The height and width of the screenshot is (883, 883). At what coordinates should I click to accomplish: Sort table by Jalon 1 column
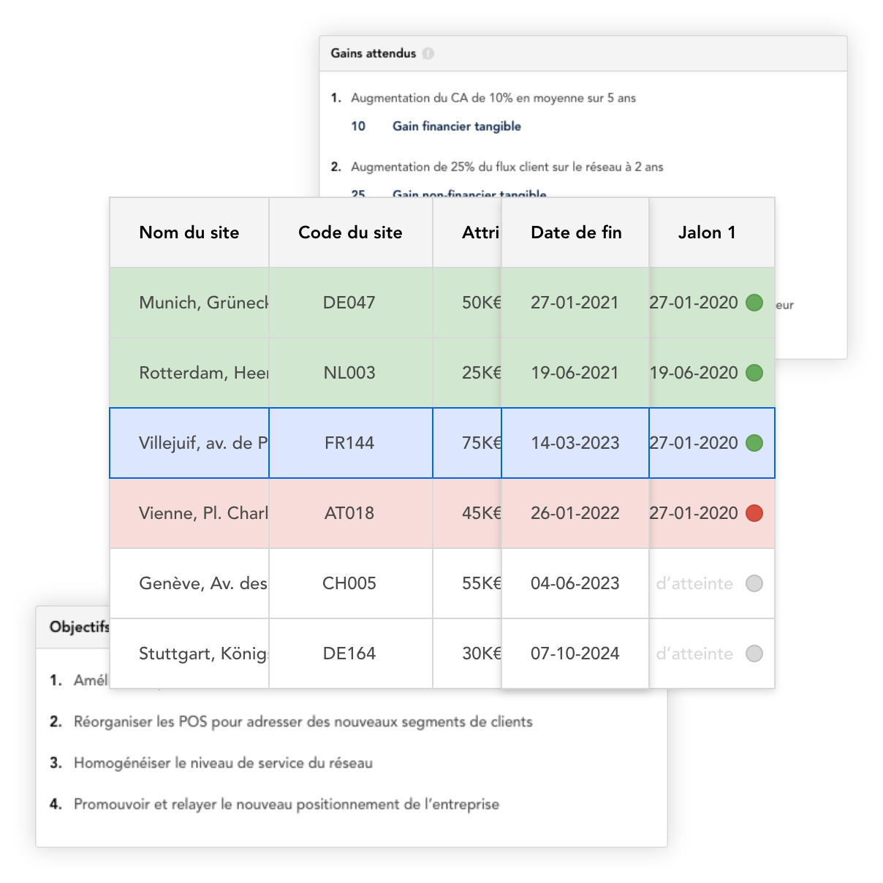[707, 232]
